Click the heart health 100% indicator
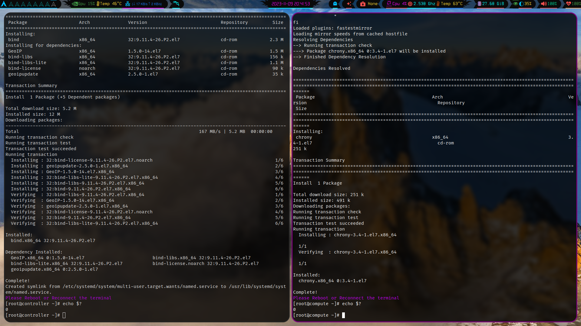 (573, 4)
